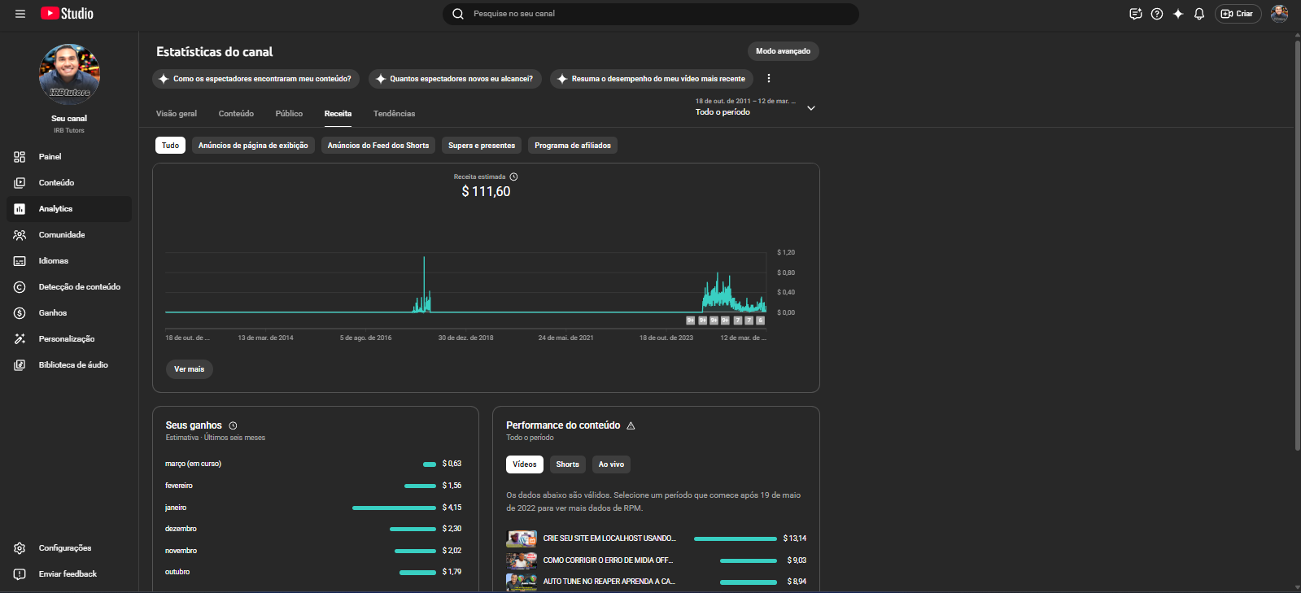The height and width of the screenshot is (593, 1301).
Task: Open Ganhos dollar icon in sidebar
Action: (x=20, y=313)
